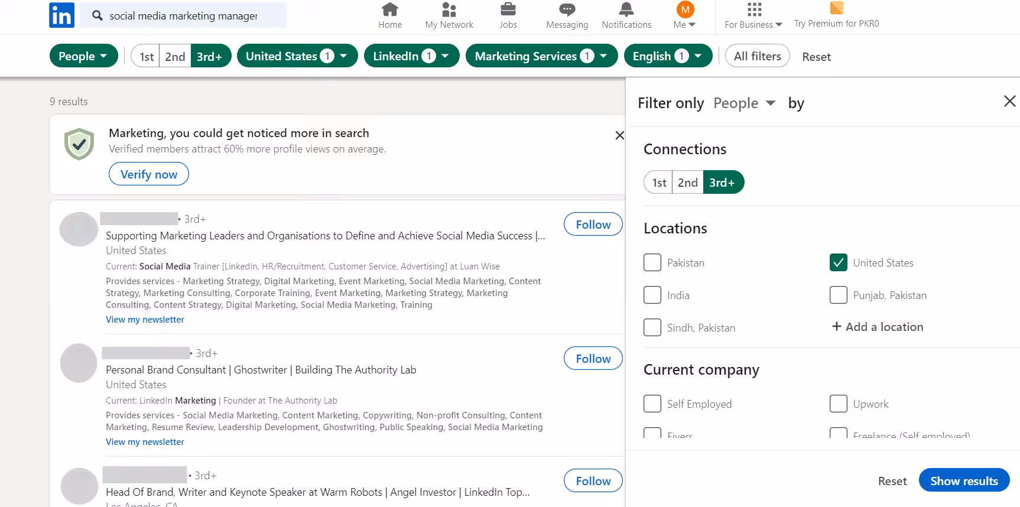Open Personal Brand Consultant's newsletter link
The image size is (1020, 507).
(x=145, y=442)
